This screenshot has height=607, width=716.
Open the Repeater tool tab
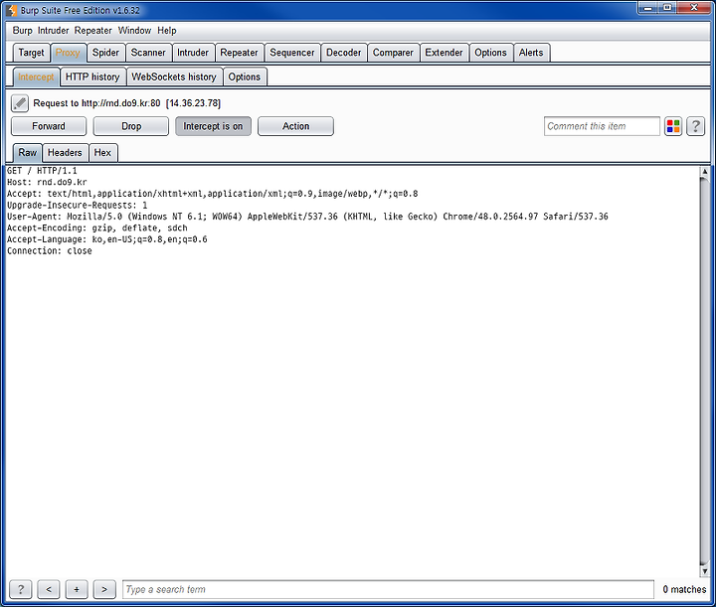click(x=239, y=53)
